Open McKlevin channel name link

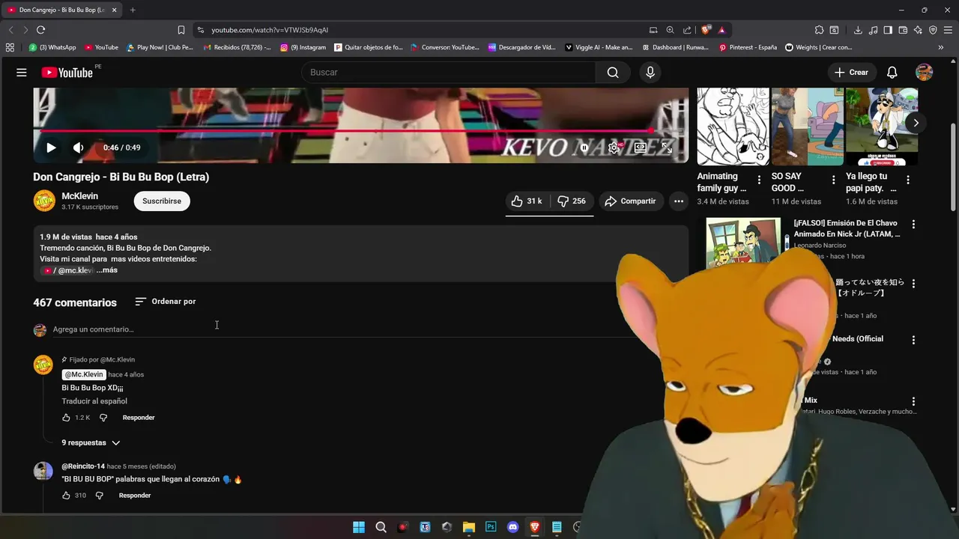coord(79,196)
